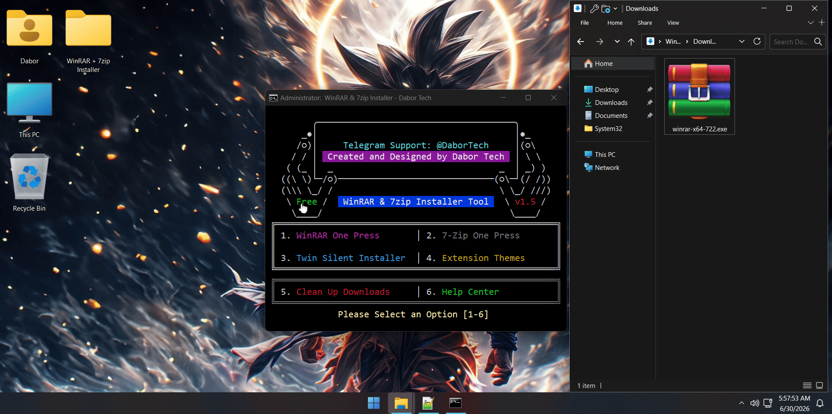Open the WinRAR + 7zip Installer desktop folder
This screenshot has height=414, width=832.
pos(88,41)
